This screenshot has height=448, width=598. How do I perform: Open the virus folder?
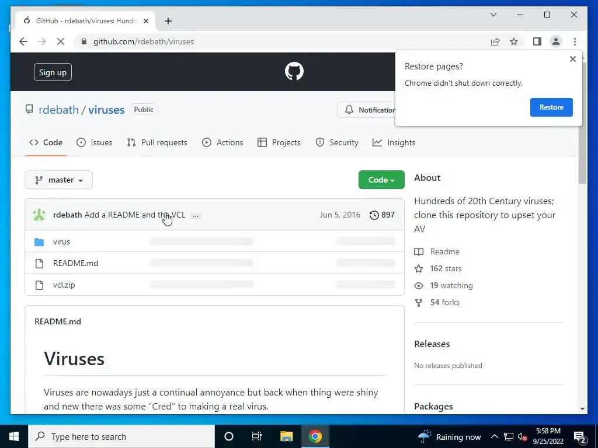(x=61, y=242)
